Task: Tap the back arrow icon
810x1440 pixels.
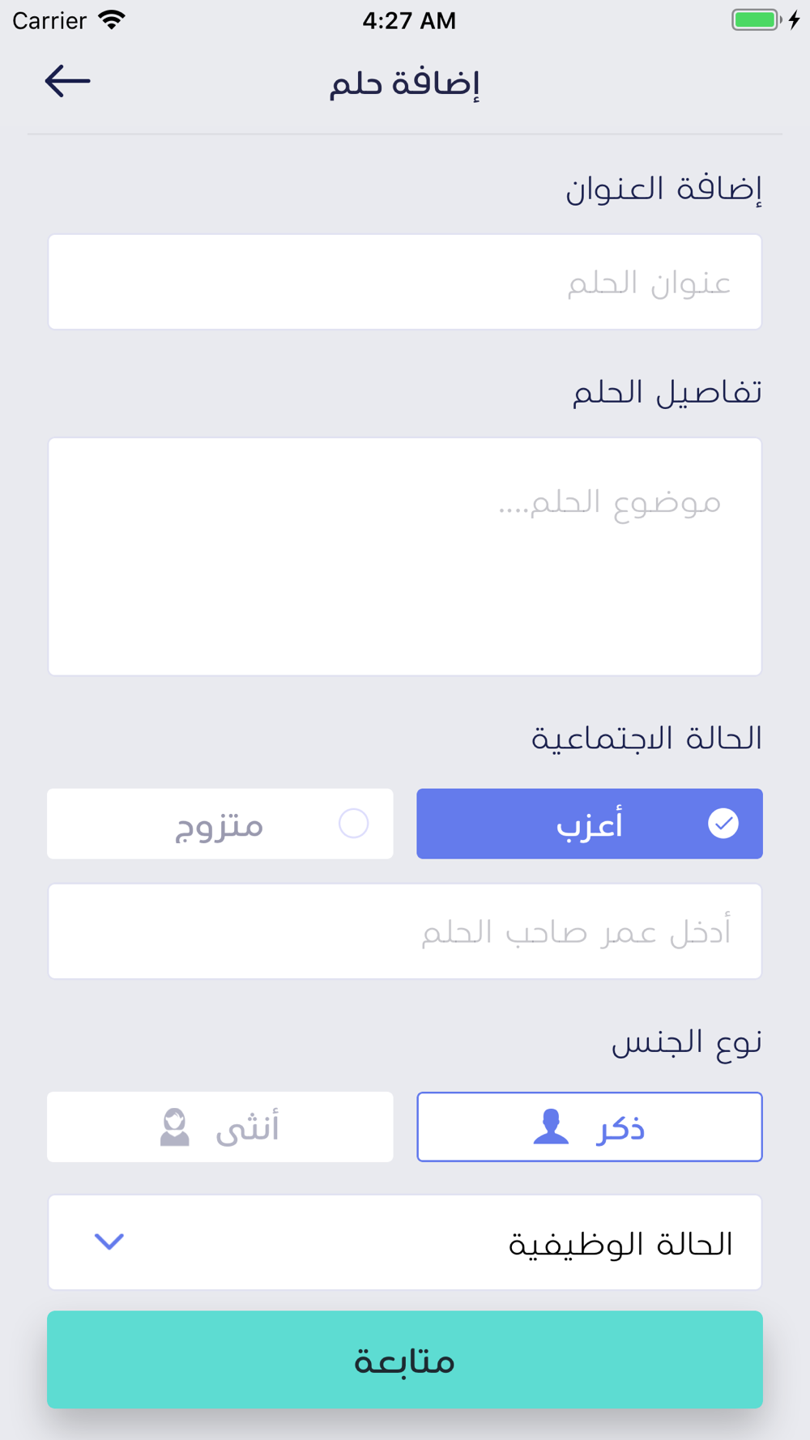Action: pyautogui.click(x=67, y=81)
